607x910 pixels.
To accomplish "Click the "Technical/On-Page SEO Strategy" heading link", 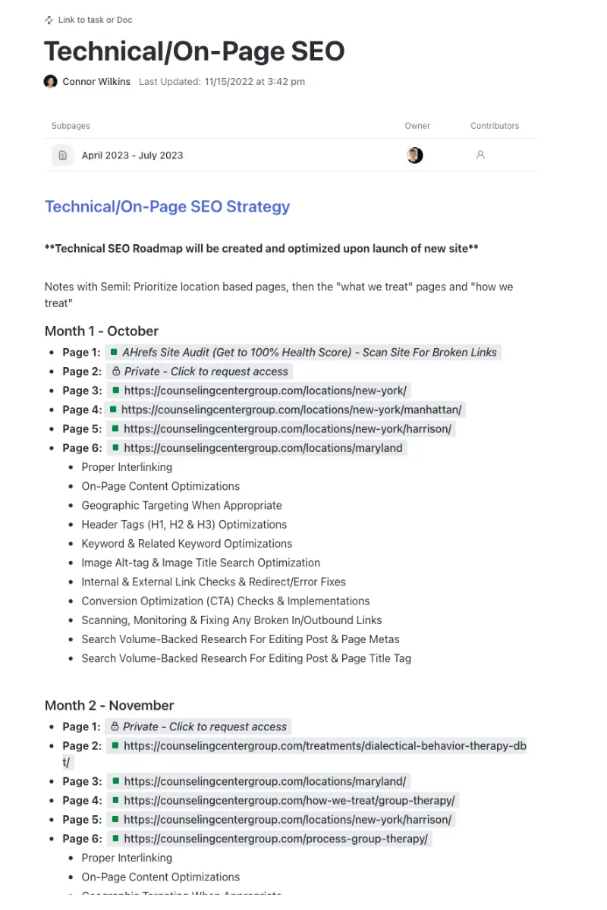I will [x=167, y=206].
